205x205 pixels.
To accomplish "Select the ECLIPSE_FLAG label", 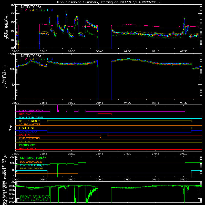I will [x=28, y=131].
